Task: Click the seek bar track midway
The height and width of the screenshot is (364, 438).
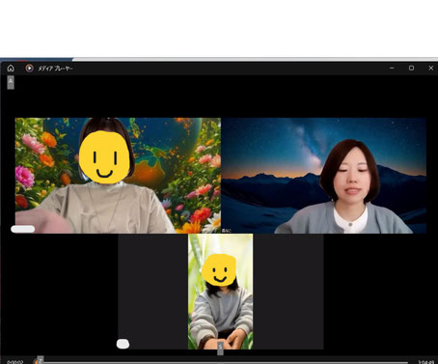Action: click(222, 363)
